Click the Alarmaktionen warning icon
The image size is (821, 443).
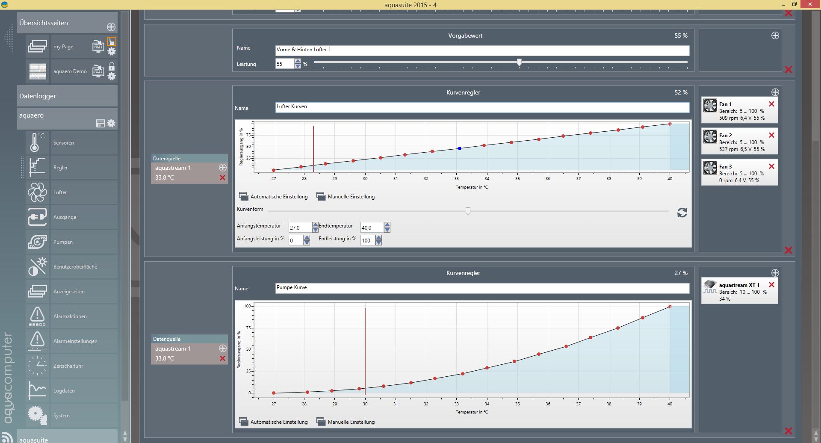click(x=37, y=316)
